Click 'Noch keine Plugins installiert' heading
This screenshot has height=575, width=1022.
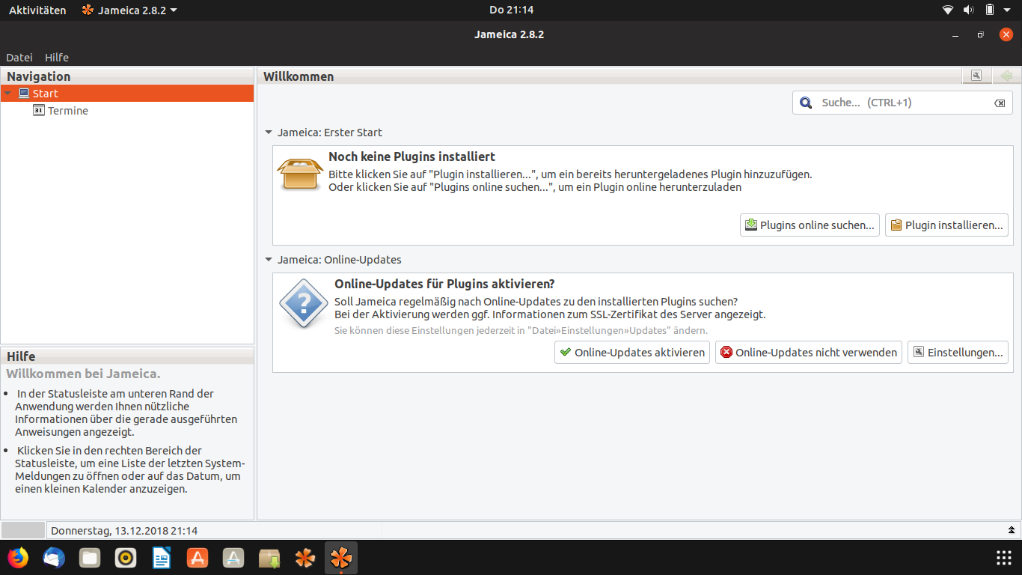coord(412,157)
